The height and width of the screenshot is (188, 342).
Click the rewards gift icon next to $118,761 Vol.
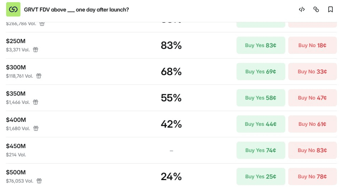pos(39,76)
